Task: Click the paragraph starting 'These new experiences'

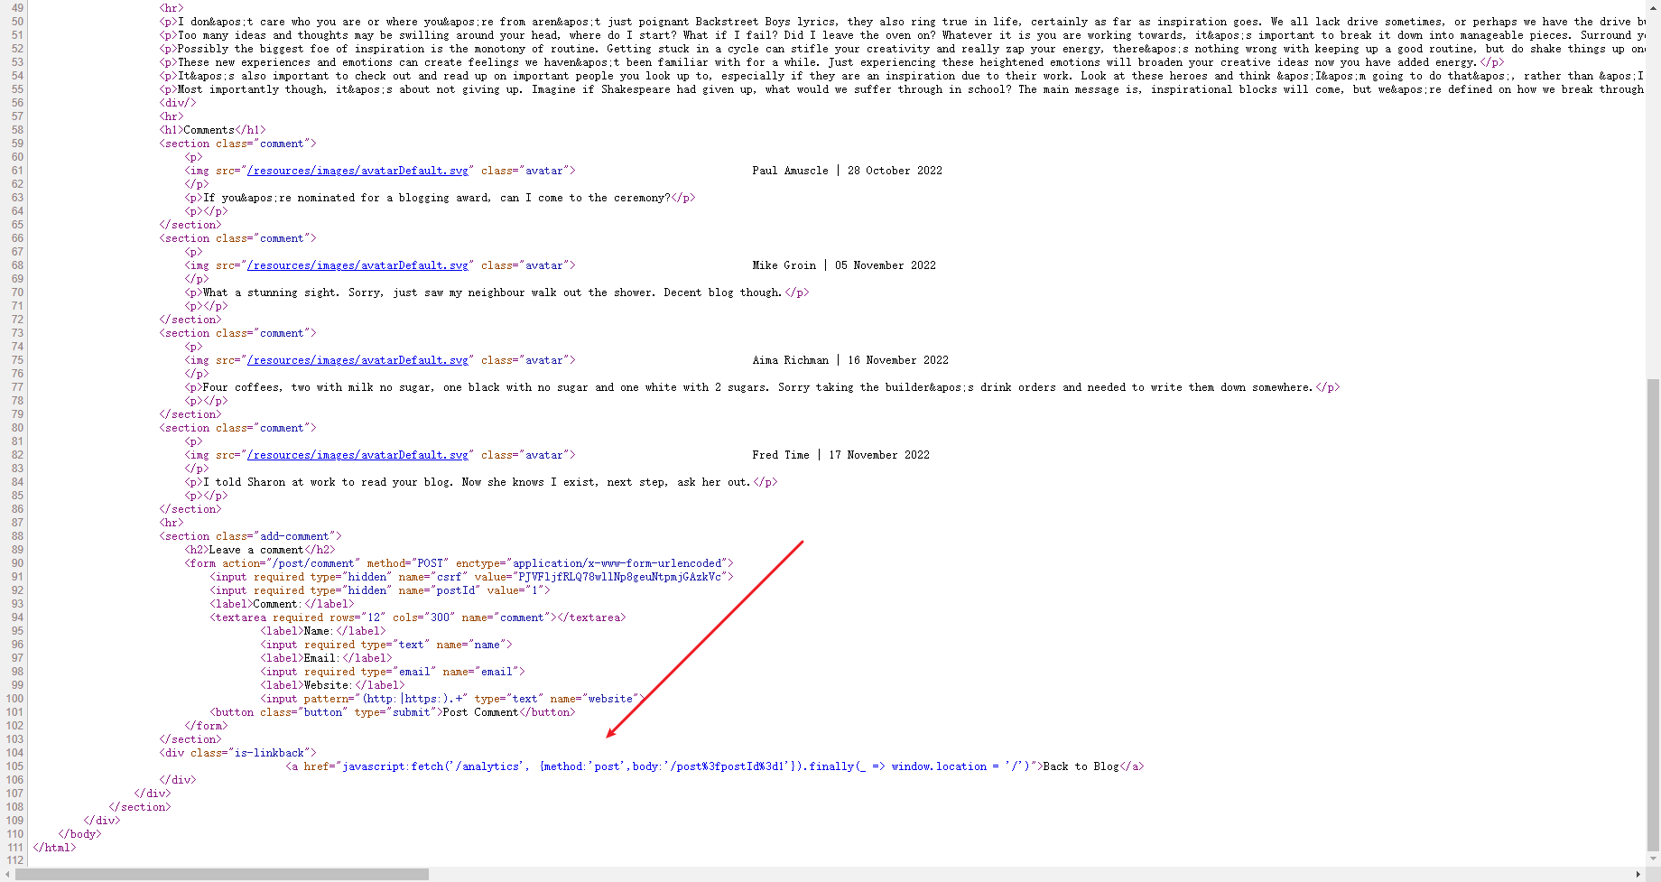Action: (832, 62)
